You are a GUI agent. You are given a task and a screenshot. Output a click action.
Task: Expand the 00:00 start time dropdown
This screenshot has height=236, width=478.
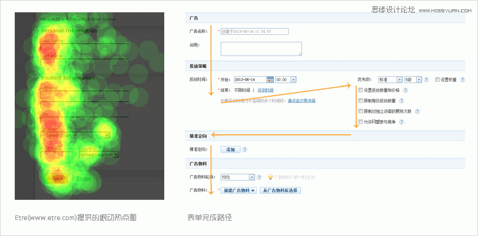click(286, 80)
